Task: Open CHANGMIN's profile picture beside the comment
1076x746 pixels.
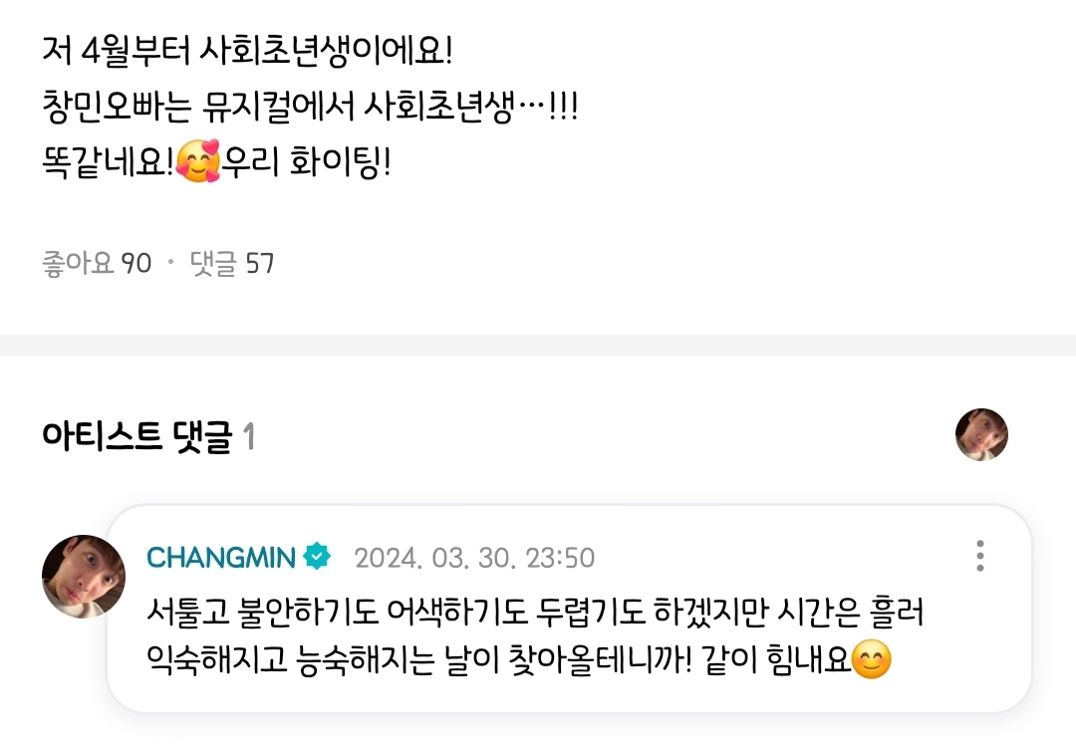Action: 84,577
